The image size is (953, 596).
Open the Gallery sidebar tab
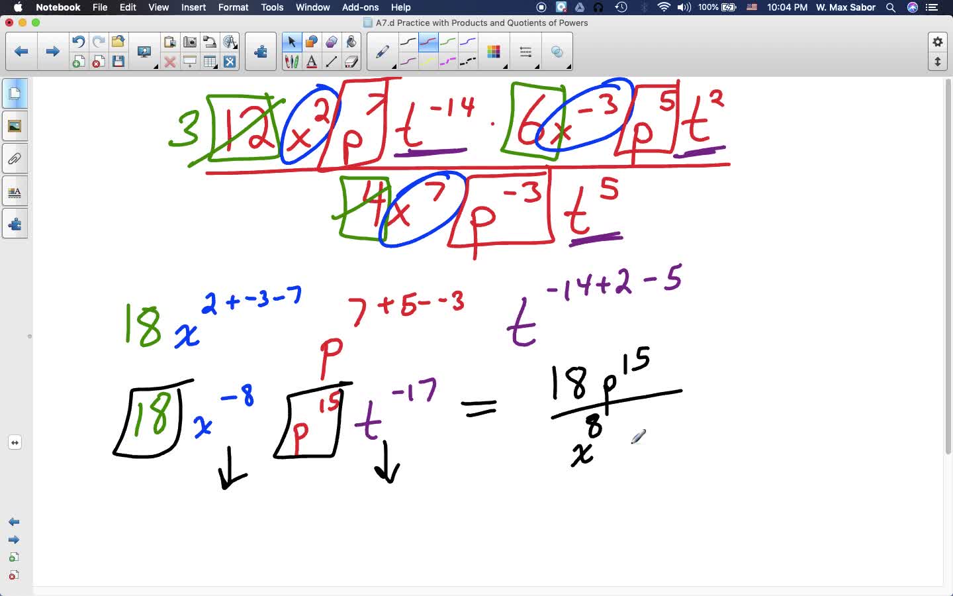coord(15,126)
